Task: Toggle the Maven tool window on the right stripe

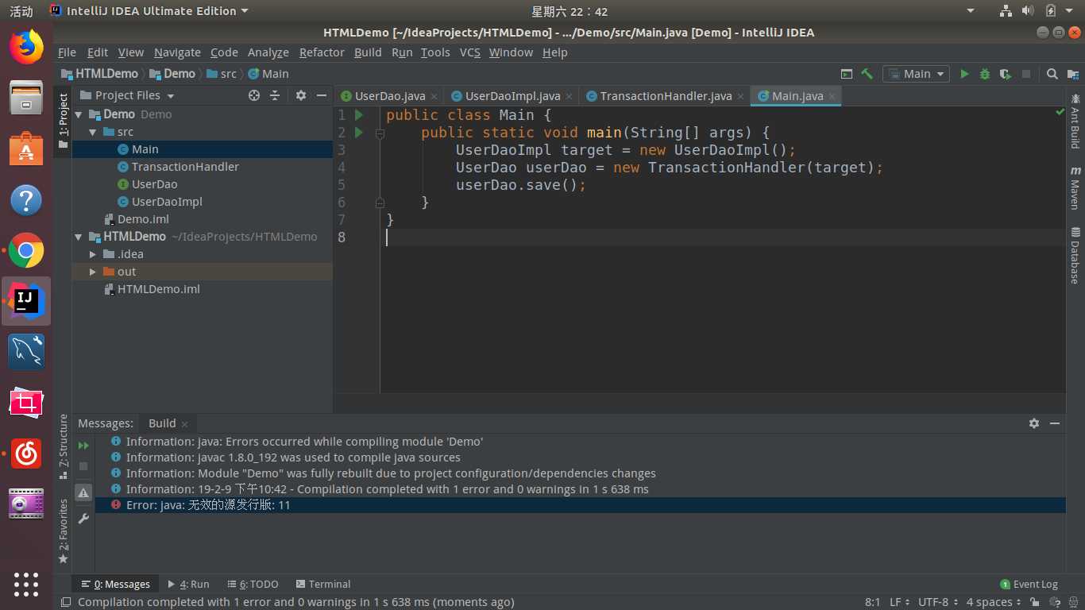Action: (x=1075, y=187)
